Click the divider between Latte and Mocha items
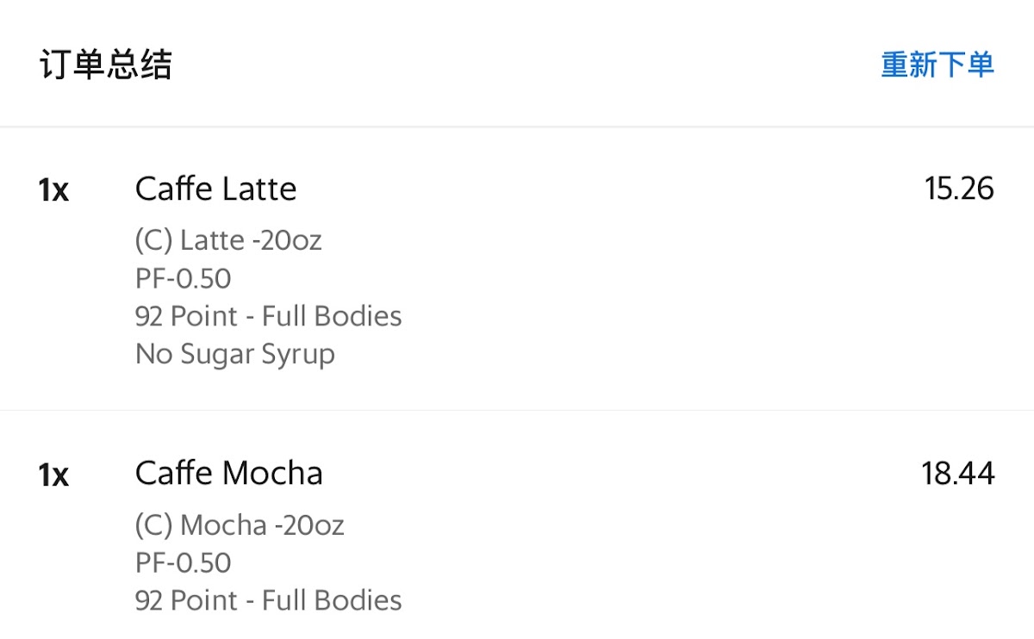Screen dimensions: 1034x639 517,410
